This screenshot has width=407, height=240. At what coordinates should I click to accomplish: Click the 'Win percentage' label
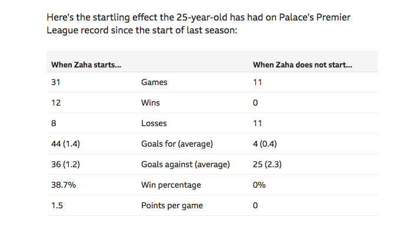pyautogui.click(x=171, y=185)
